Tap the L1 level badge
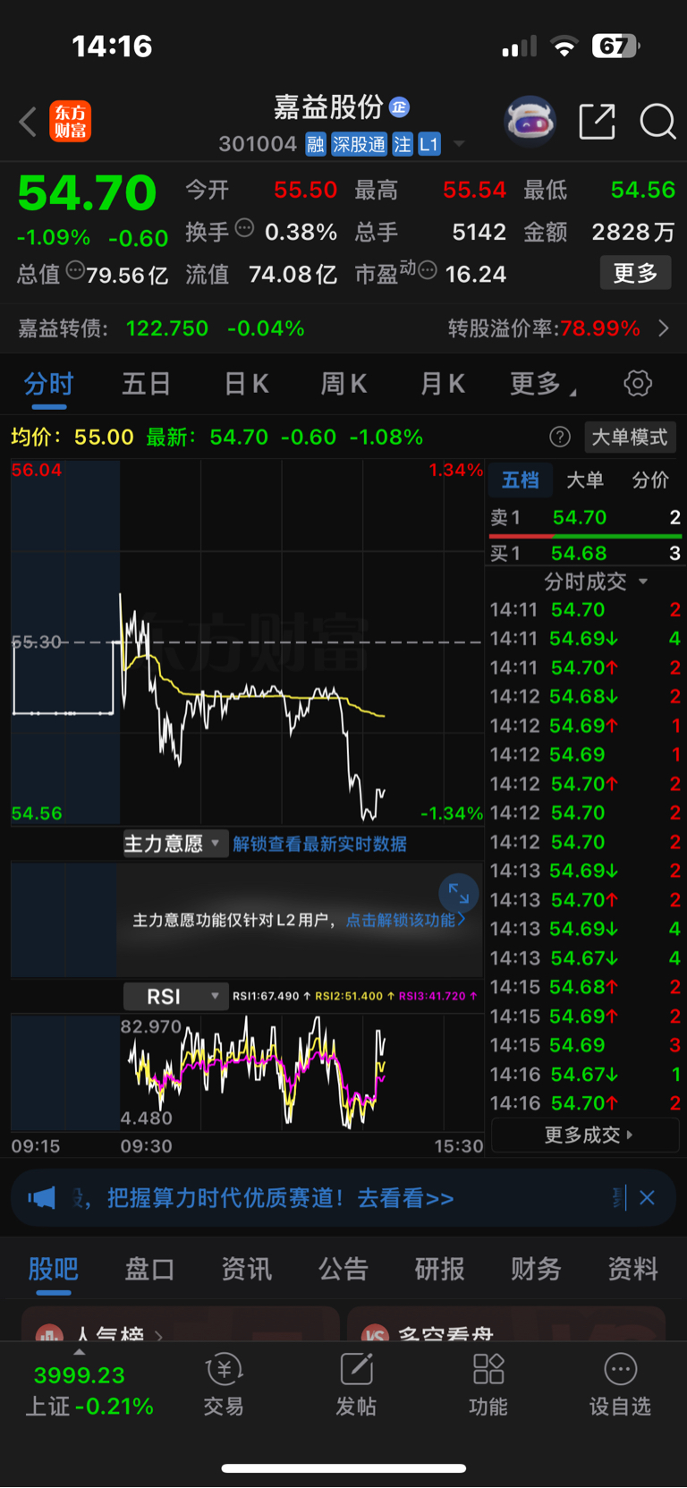This screenshot has height=1488, width=687. [x=429, y=144]
